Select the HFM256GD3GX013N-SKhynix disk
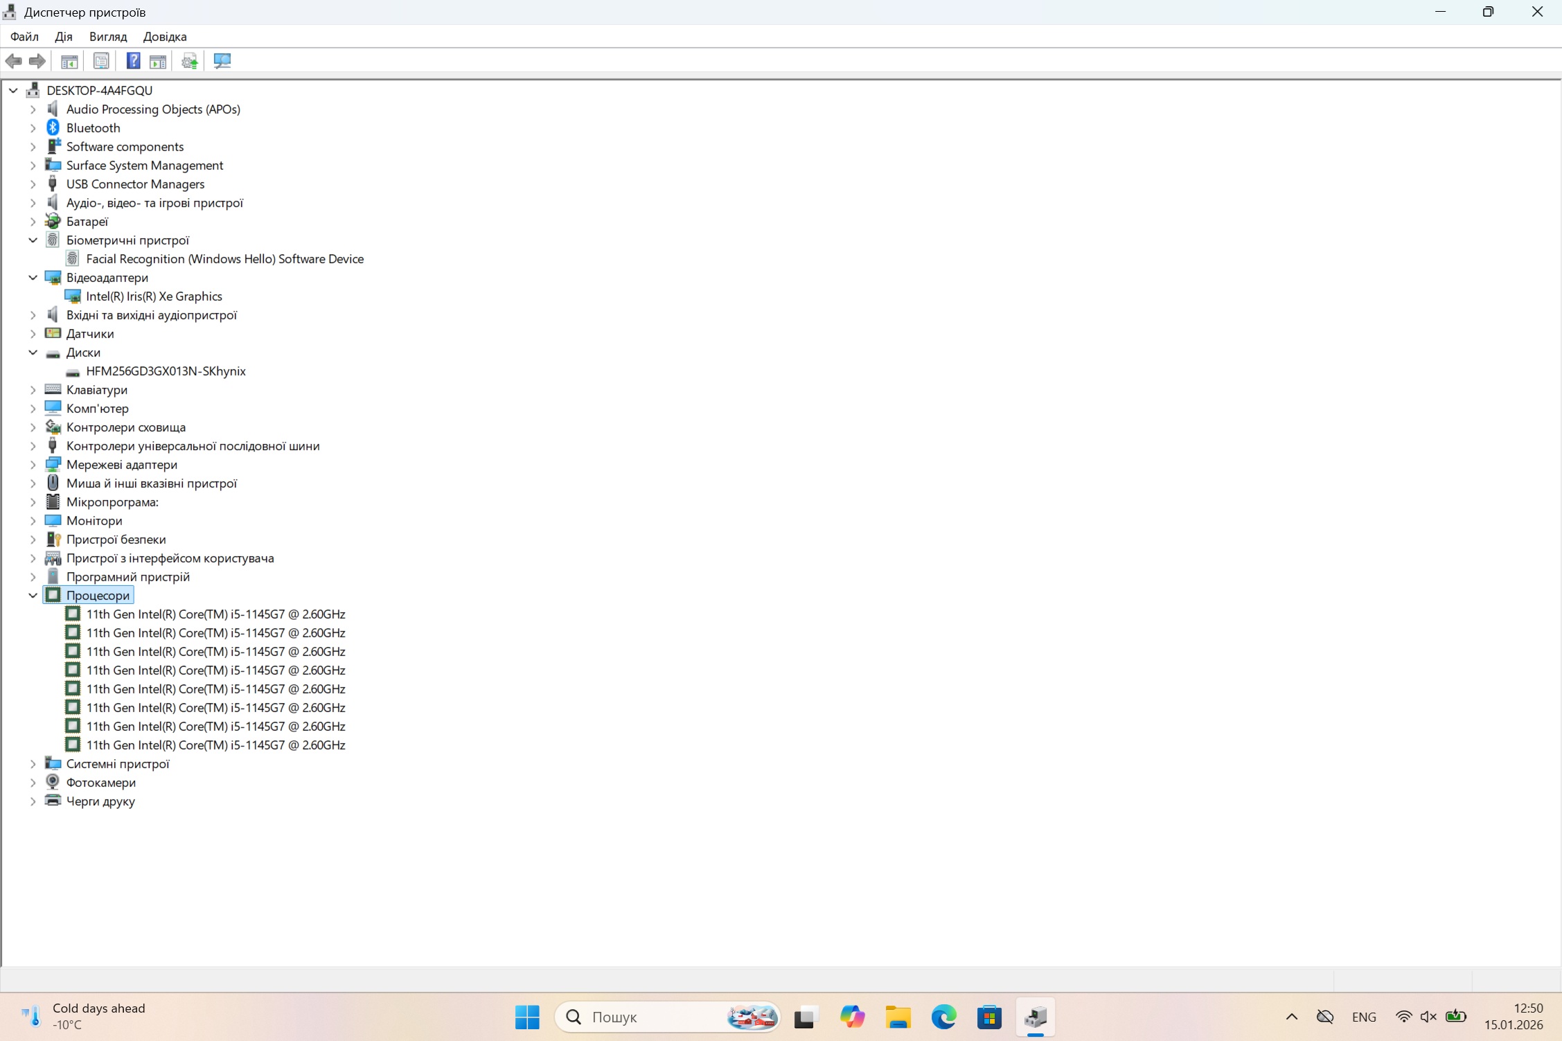Image resolution: width=1562 pixels, height=1041 pixels. click(x=166, y=371)
